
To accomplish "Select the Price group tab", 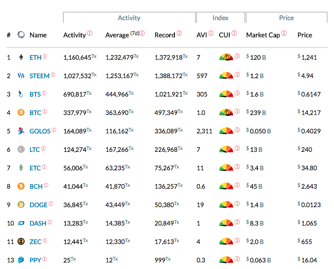I will tap(287, 18).
